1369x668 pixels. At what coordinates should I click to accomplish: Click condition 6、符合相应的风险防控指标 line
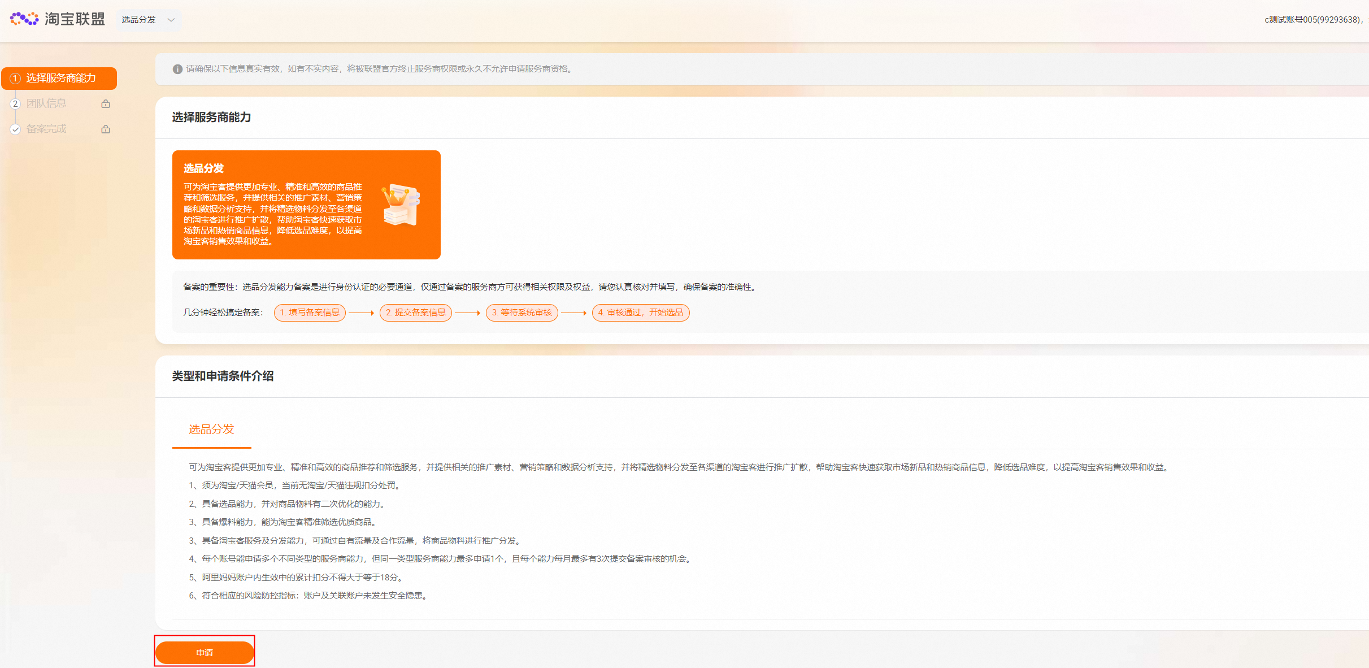tap(310, 596)
